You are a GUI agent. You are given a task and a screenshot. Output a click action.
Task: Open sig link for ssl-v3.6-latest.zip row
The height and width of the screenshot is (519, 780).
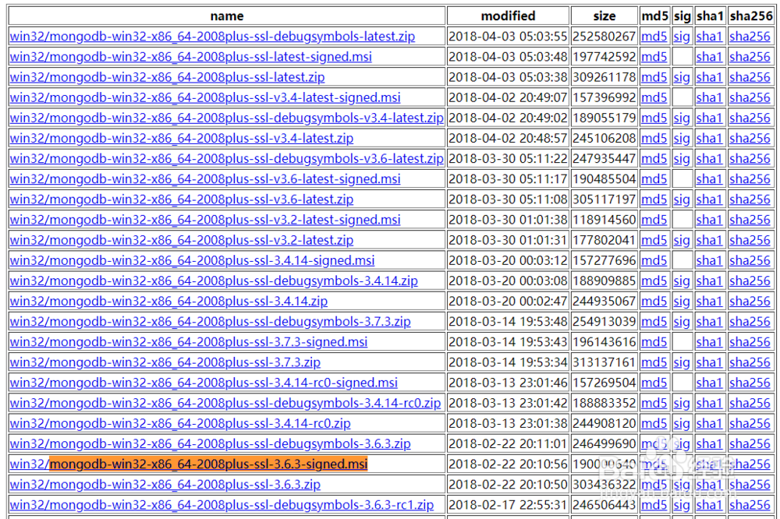click(x=682, y=199)
